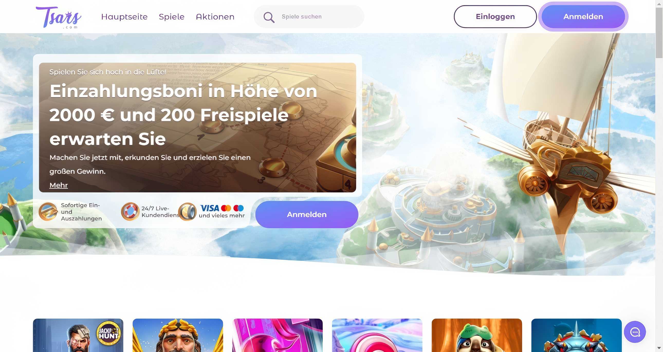The width and height of the screenshot is (663, 352).
Task: Open the Aktionen menu item
Action: (x=215, y=17)
